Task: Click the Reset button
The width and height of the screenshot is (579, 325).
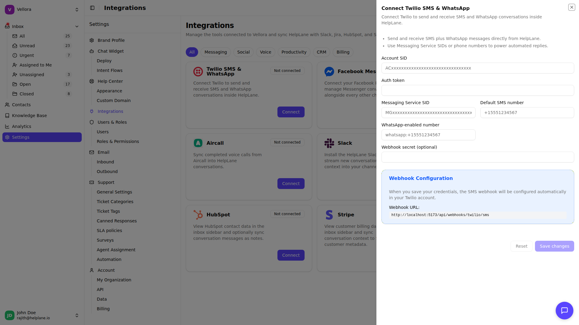Action: pyautogui.click(x=521, y=246)
